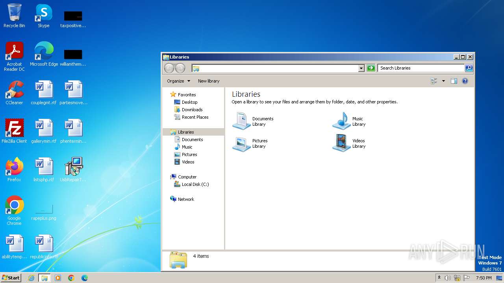The image size is (504, 283).
Task: Open the Organize menu
Action: pos(178,81)
